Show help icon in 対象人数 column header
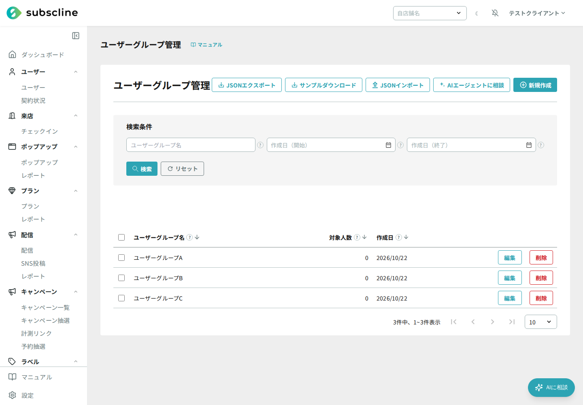This screenshot has height=405, width=583. [357, 237]
